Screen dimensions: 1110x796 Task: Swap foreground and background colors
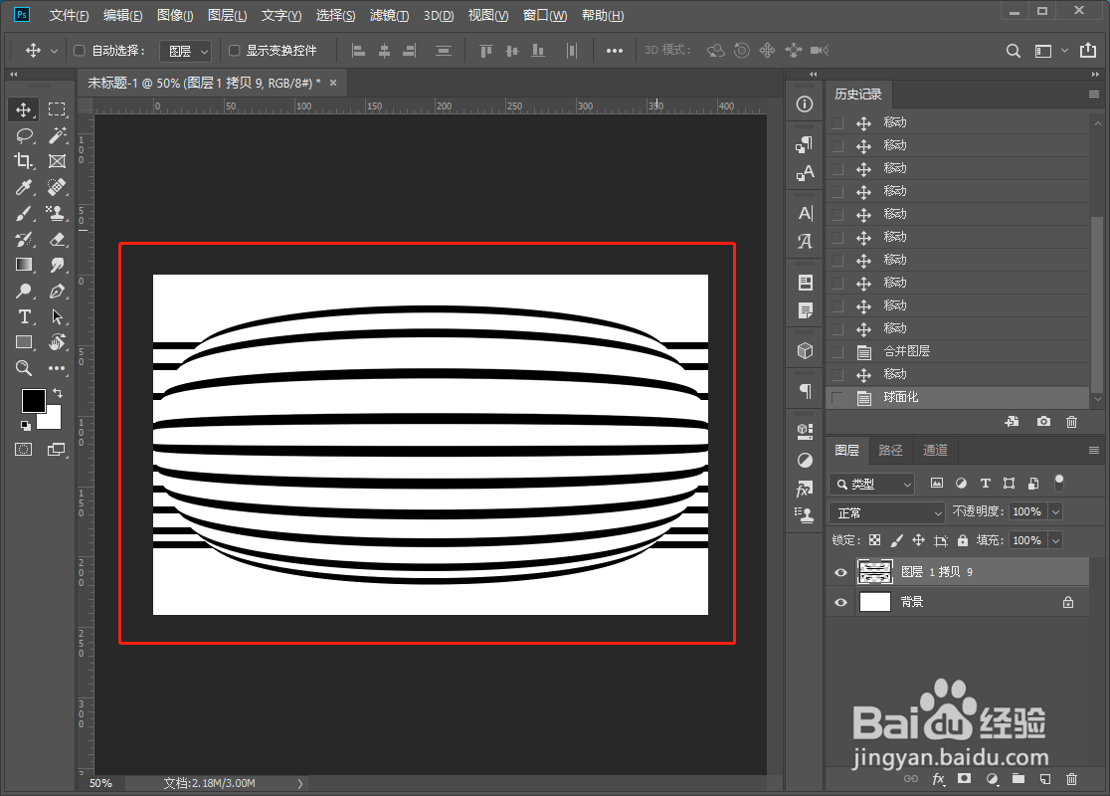(58, 392)
